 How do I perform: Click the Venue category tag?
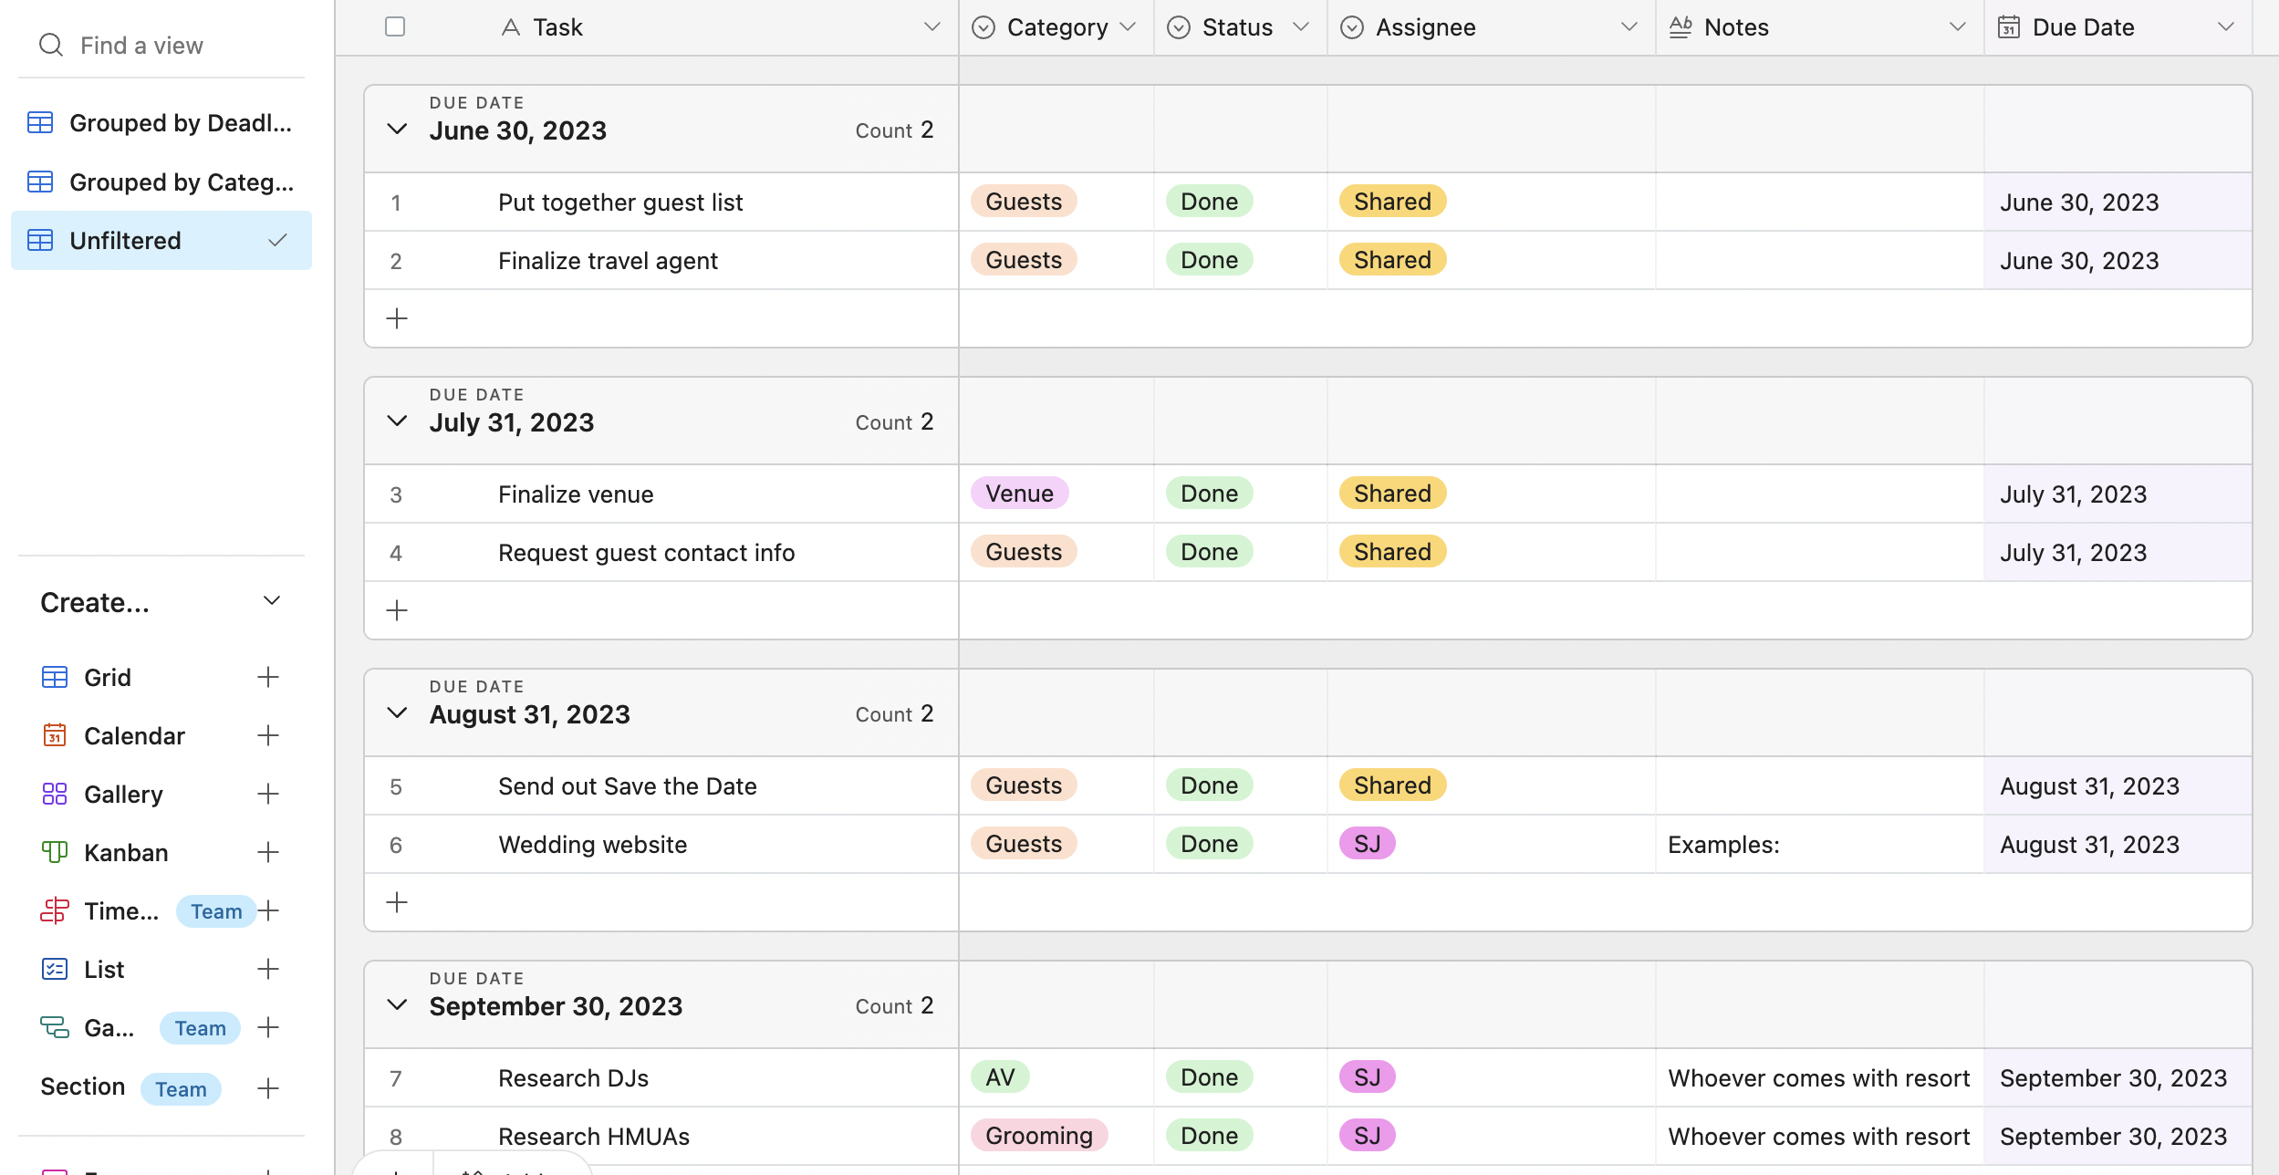tap(1019, 494)
